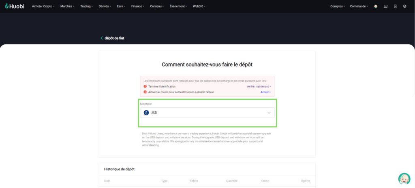
Task: Open the USD Monnaie currency dropdown
Action: pyautogui.click(x=207, y=113)
